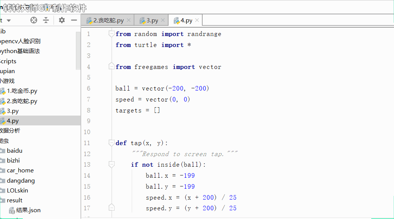Image resolution: width=394 pixels, height=219 pixels.
Task: Click the project tree vertical scrollbar
Action: pos(78,50)
